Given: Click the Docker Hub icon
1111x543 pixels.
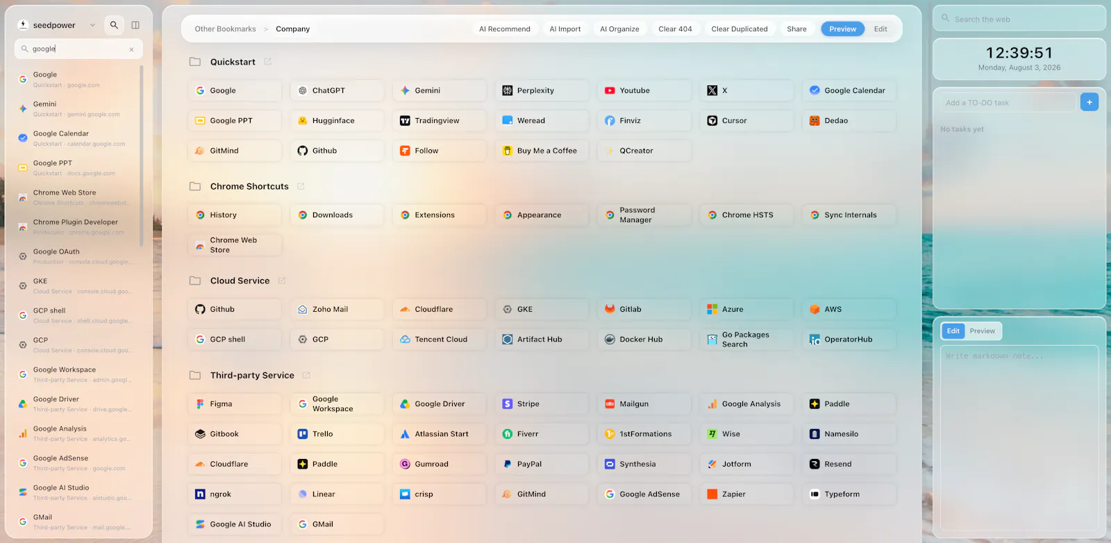Looking at the screenshot, I should [x=610, y=340].
